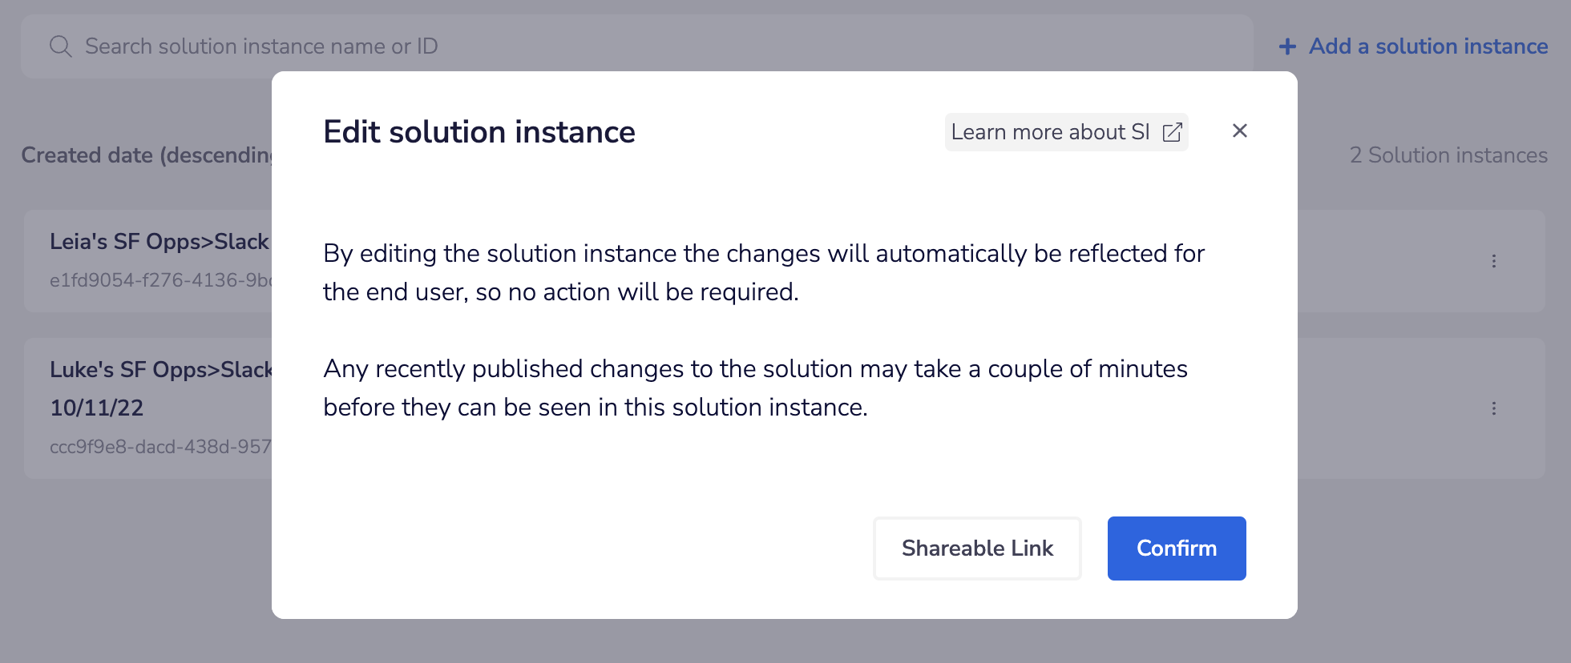Viewport: 1571px width, 663px height.
Task: Close the Edit solution instance dialog
Action: [1239, 131]
